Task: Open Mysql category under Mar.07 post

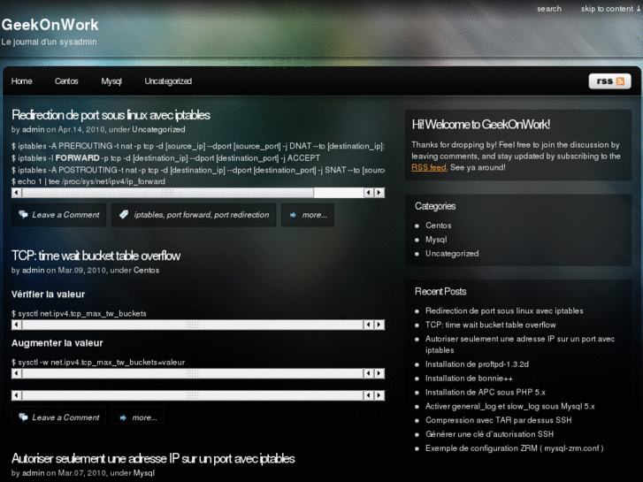Action: click(x=144, y=473)
